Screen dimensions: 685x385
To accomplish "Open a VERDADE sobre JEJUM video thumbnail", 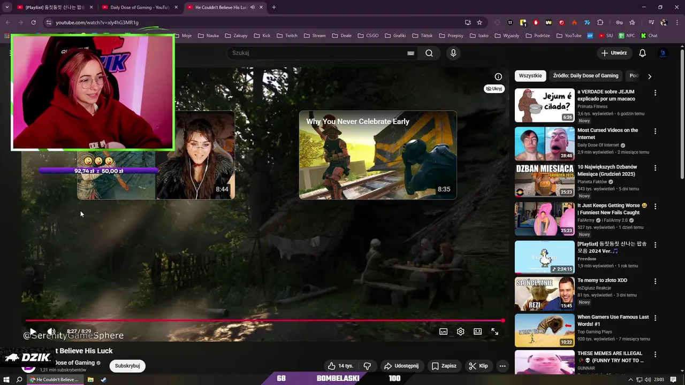I will click(x=544, y=105).
